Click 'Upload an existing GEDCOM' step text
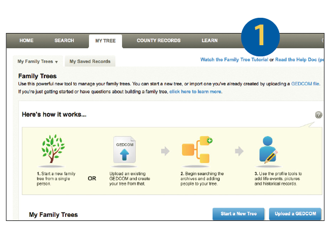The image size is (332, 226). [130, 179]
